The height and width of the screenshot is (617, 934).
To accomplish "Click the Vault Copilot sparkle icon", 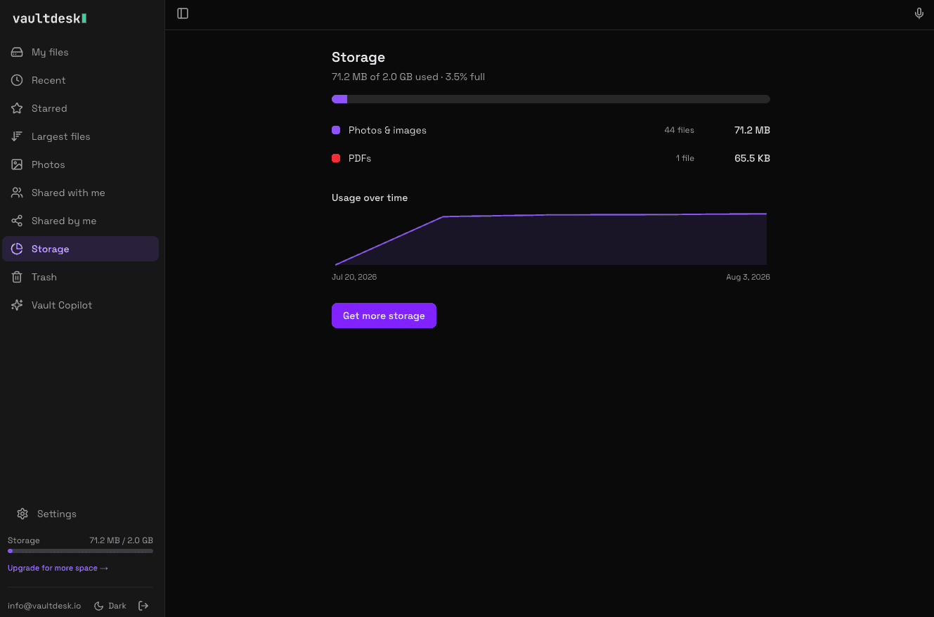I will pyautogui.click(x=17, y=305).
